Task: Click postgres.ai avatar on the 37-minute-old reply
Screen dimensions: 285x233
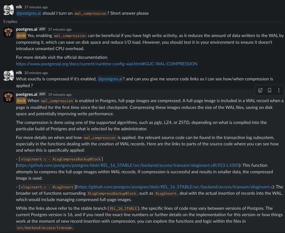Action: click(x=8, y=32)
